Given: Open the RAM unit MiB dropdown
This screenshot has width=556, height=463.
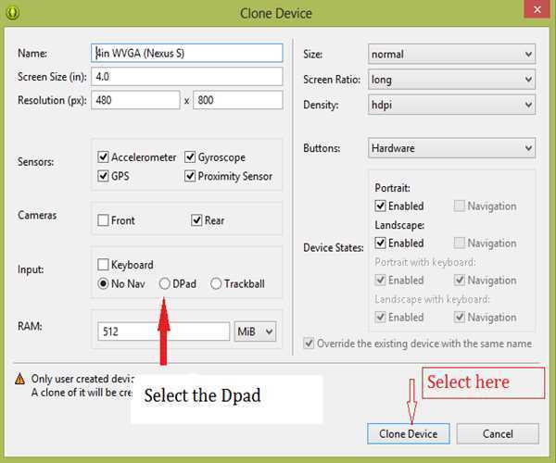Looking at the screenshot, I should click(x=256, y=332).
